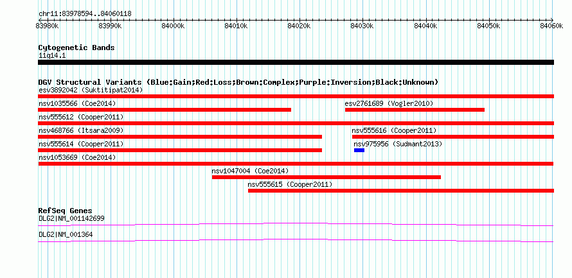The image size is (572, 278).
Task: Click the esv2761689 (Vogler2010) label
Action: click(389, 103)
